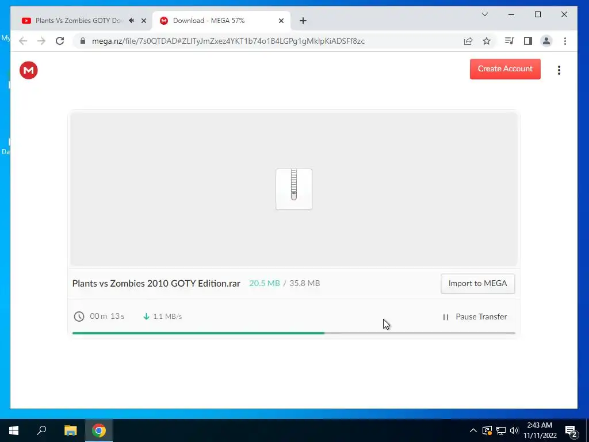
Task: Mute the YouTube tab audio icon
Action: point(132,21)
